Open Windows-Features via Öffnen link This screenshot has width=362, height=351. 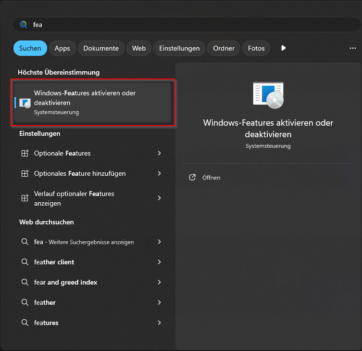(x=211, y=178)
